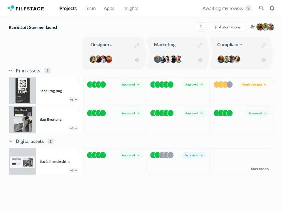Open the version dropdown v5 on Label tag.png

coord(73,100)
